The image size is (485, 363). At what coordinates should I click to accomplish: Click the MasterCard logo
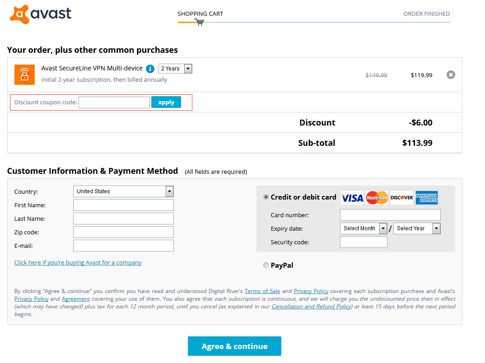pos(377,198)
